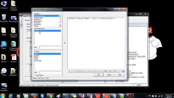Open Help for Expression Builder
The height and width of the screenshot is (98, 174).
[120, 75]
